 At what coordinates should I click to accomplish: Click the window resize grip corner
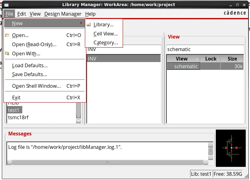pyautogui.click(x=246, y=176)
